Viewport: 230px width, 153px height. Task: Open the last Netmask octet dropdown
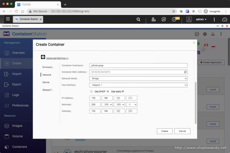[x=131, y=104]
